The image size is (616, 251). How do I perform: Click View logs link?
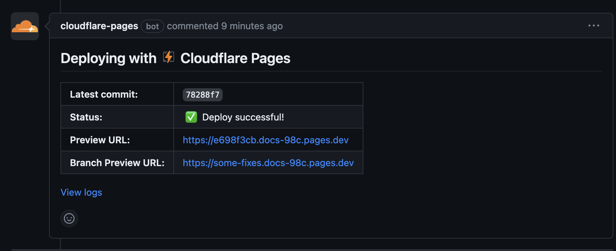pos(81,192)
